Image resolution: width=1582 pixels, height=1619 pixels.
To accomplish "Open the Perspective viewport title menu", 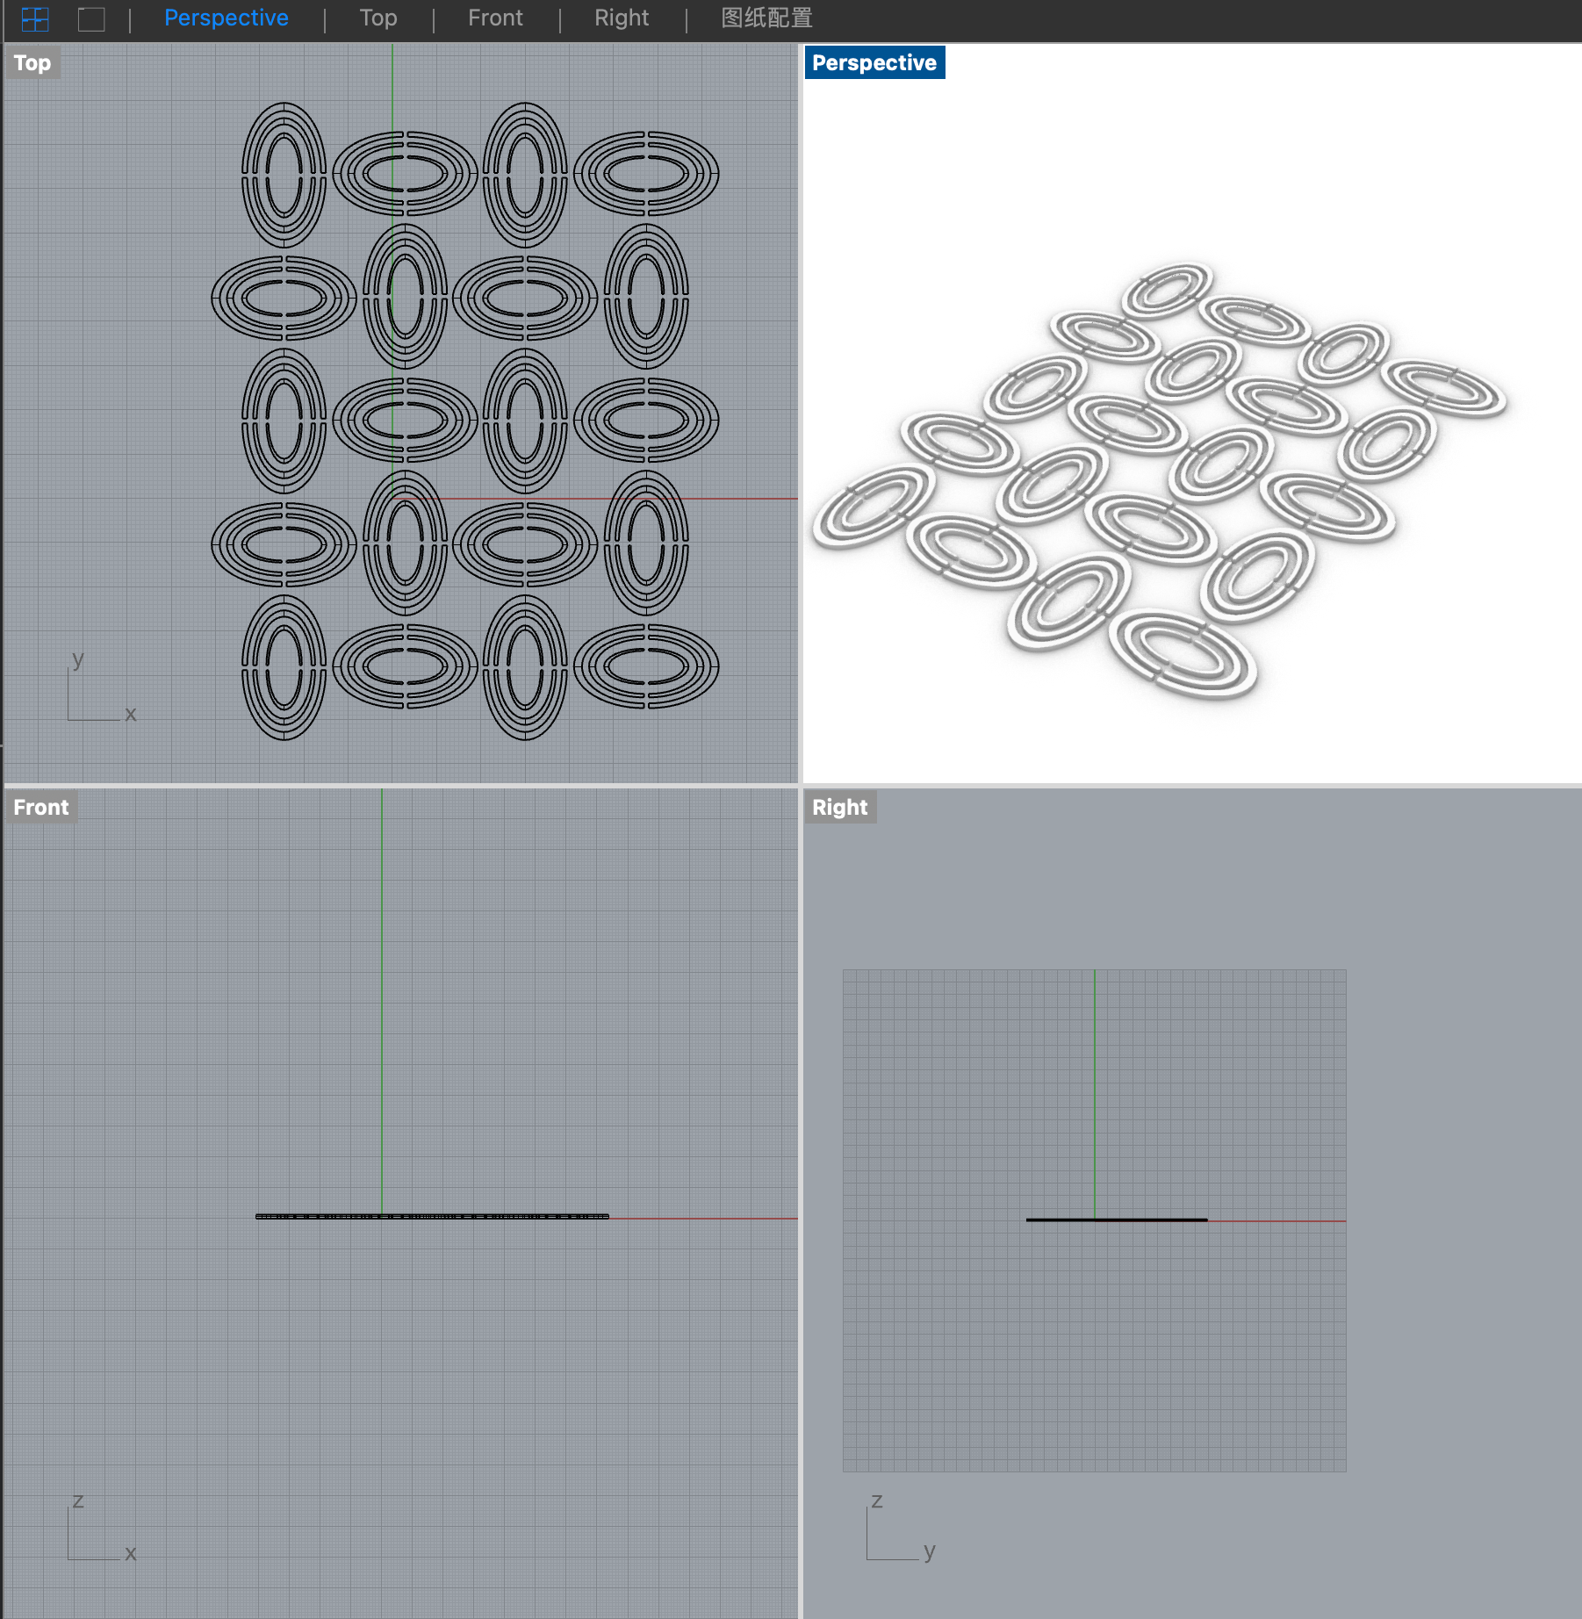I will pos(874,62).
